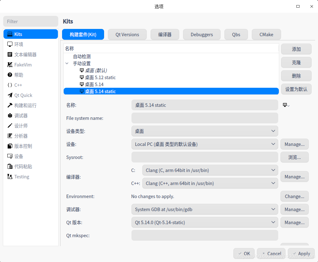Open the C++ compiler Clang dropdown
This screenshot has height=262, width=318.
point(210,183)
